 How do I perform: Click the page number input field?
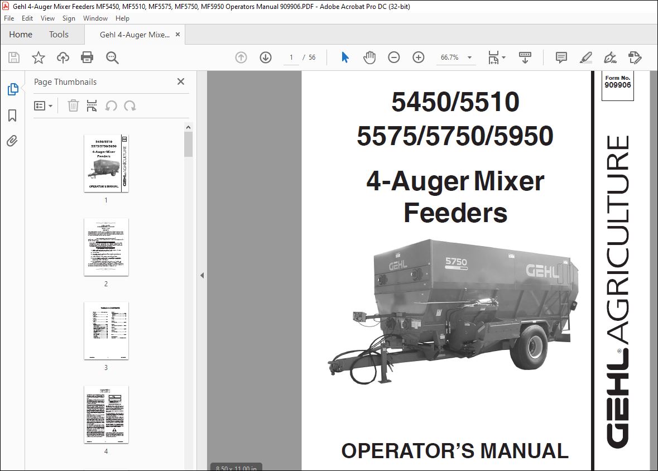pos(291,57)
